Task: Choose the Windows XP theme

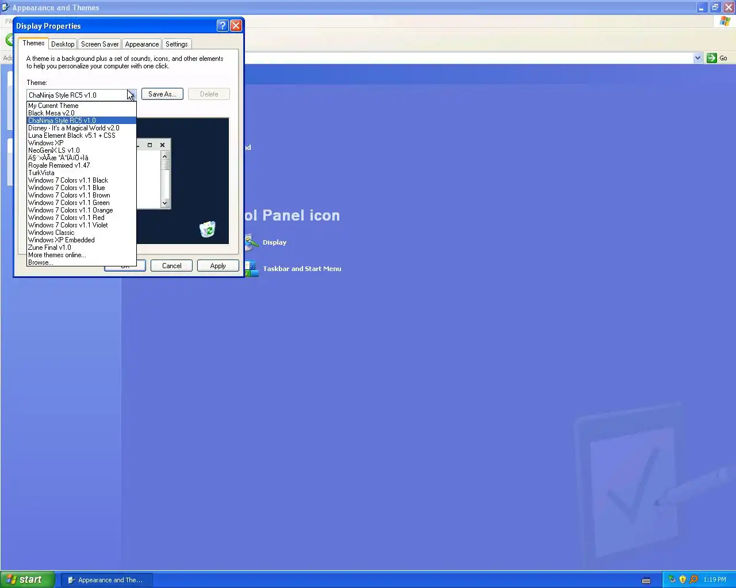Action: pyautogui.click(x=81, y=143)
